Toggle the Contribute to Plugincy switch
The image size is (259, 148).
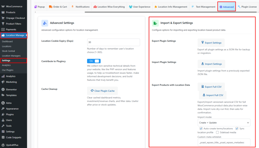94,61
